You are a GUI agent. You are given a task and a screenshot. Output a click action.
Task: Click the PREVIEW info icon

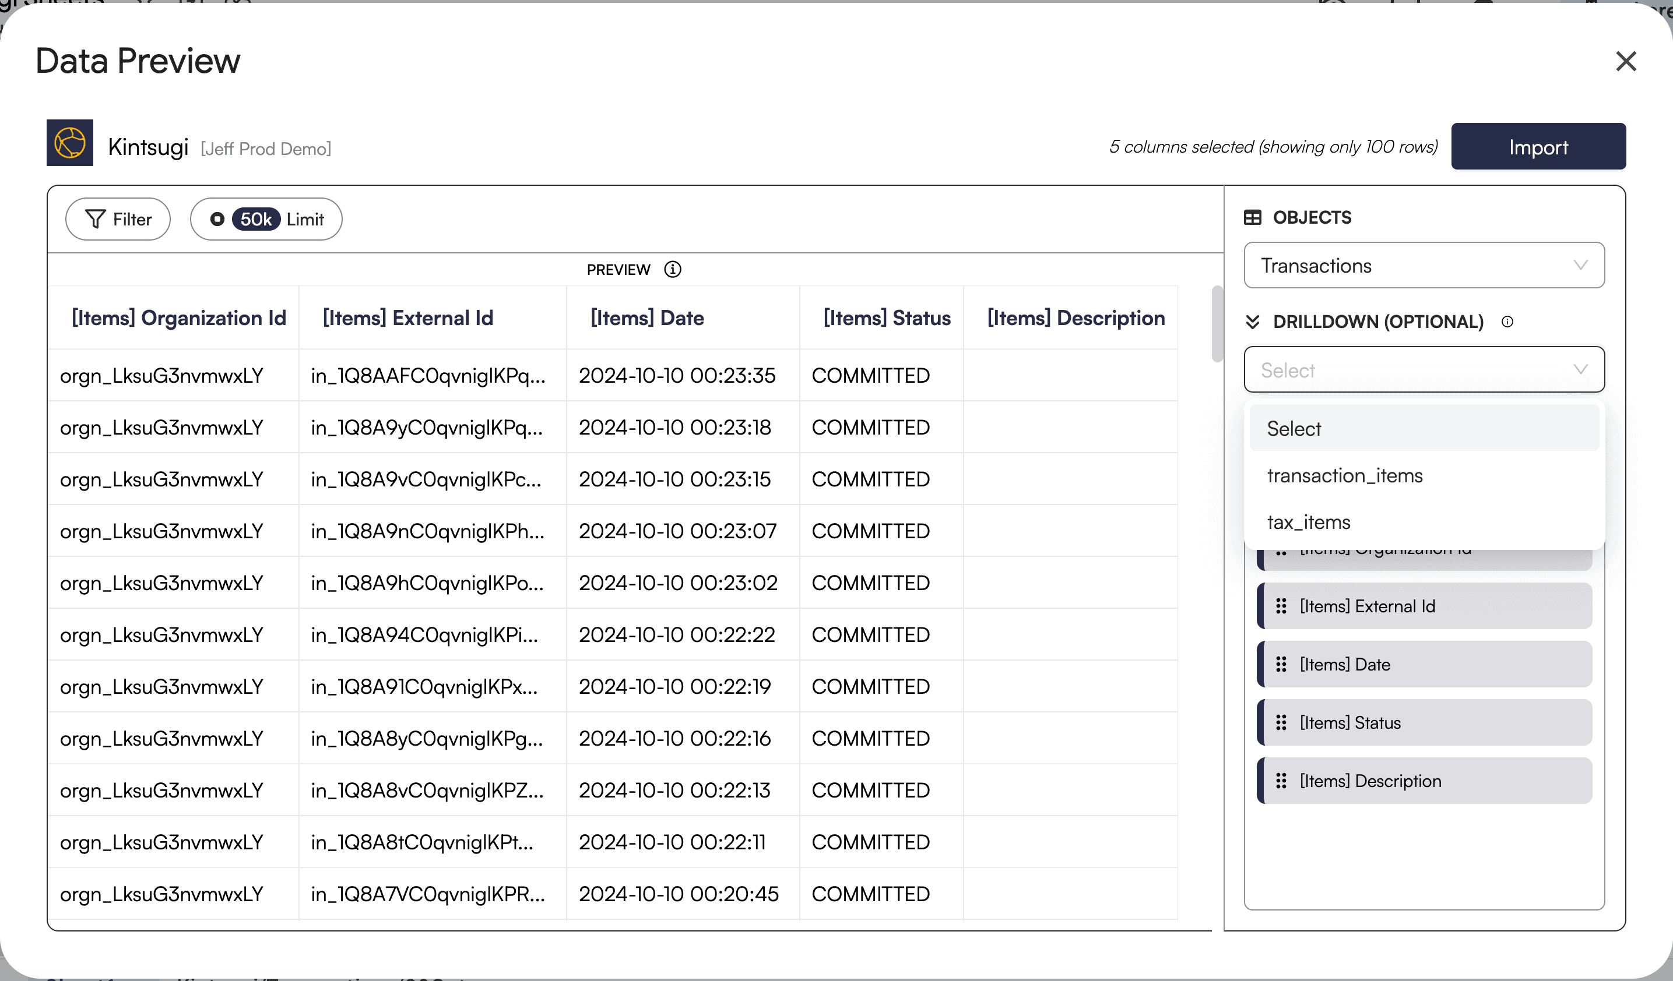673,269
